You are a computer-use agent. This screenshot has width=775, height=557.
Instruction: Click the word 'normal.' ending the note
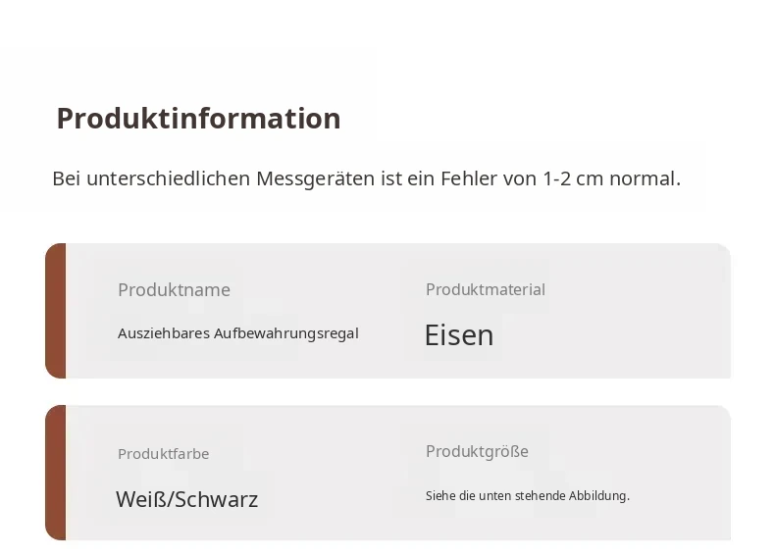click(645, 178)
